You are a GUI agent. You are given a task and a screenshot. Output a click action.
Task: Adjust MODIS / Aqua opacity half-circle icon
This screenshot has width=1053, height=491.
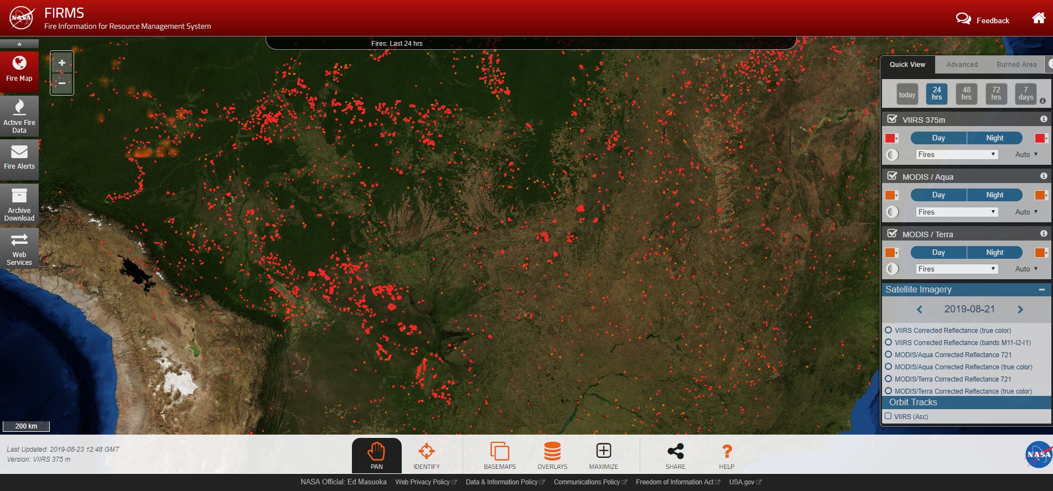[892, 212]
